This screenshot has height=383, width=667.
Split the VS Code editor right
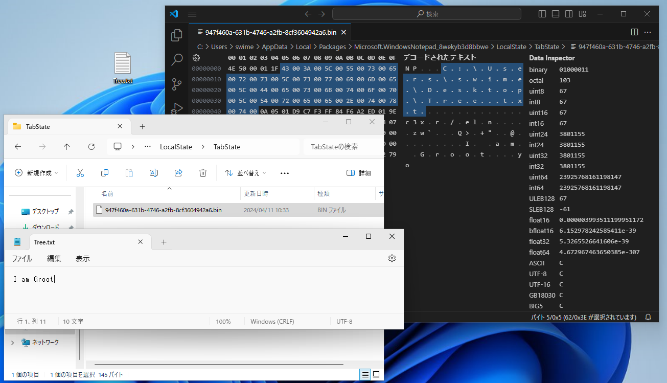tap(634, 32)
